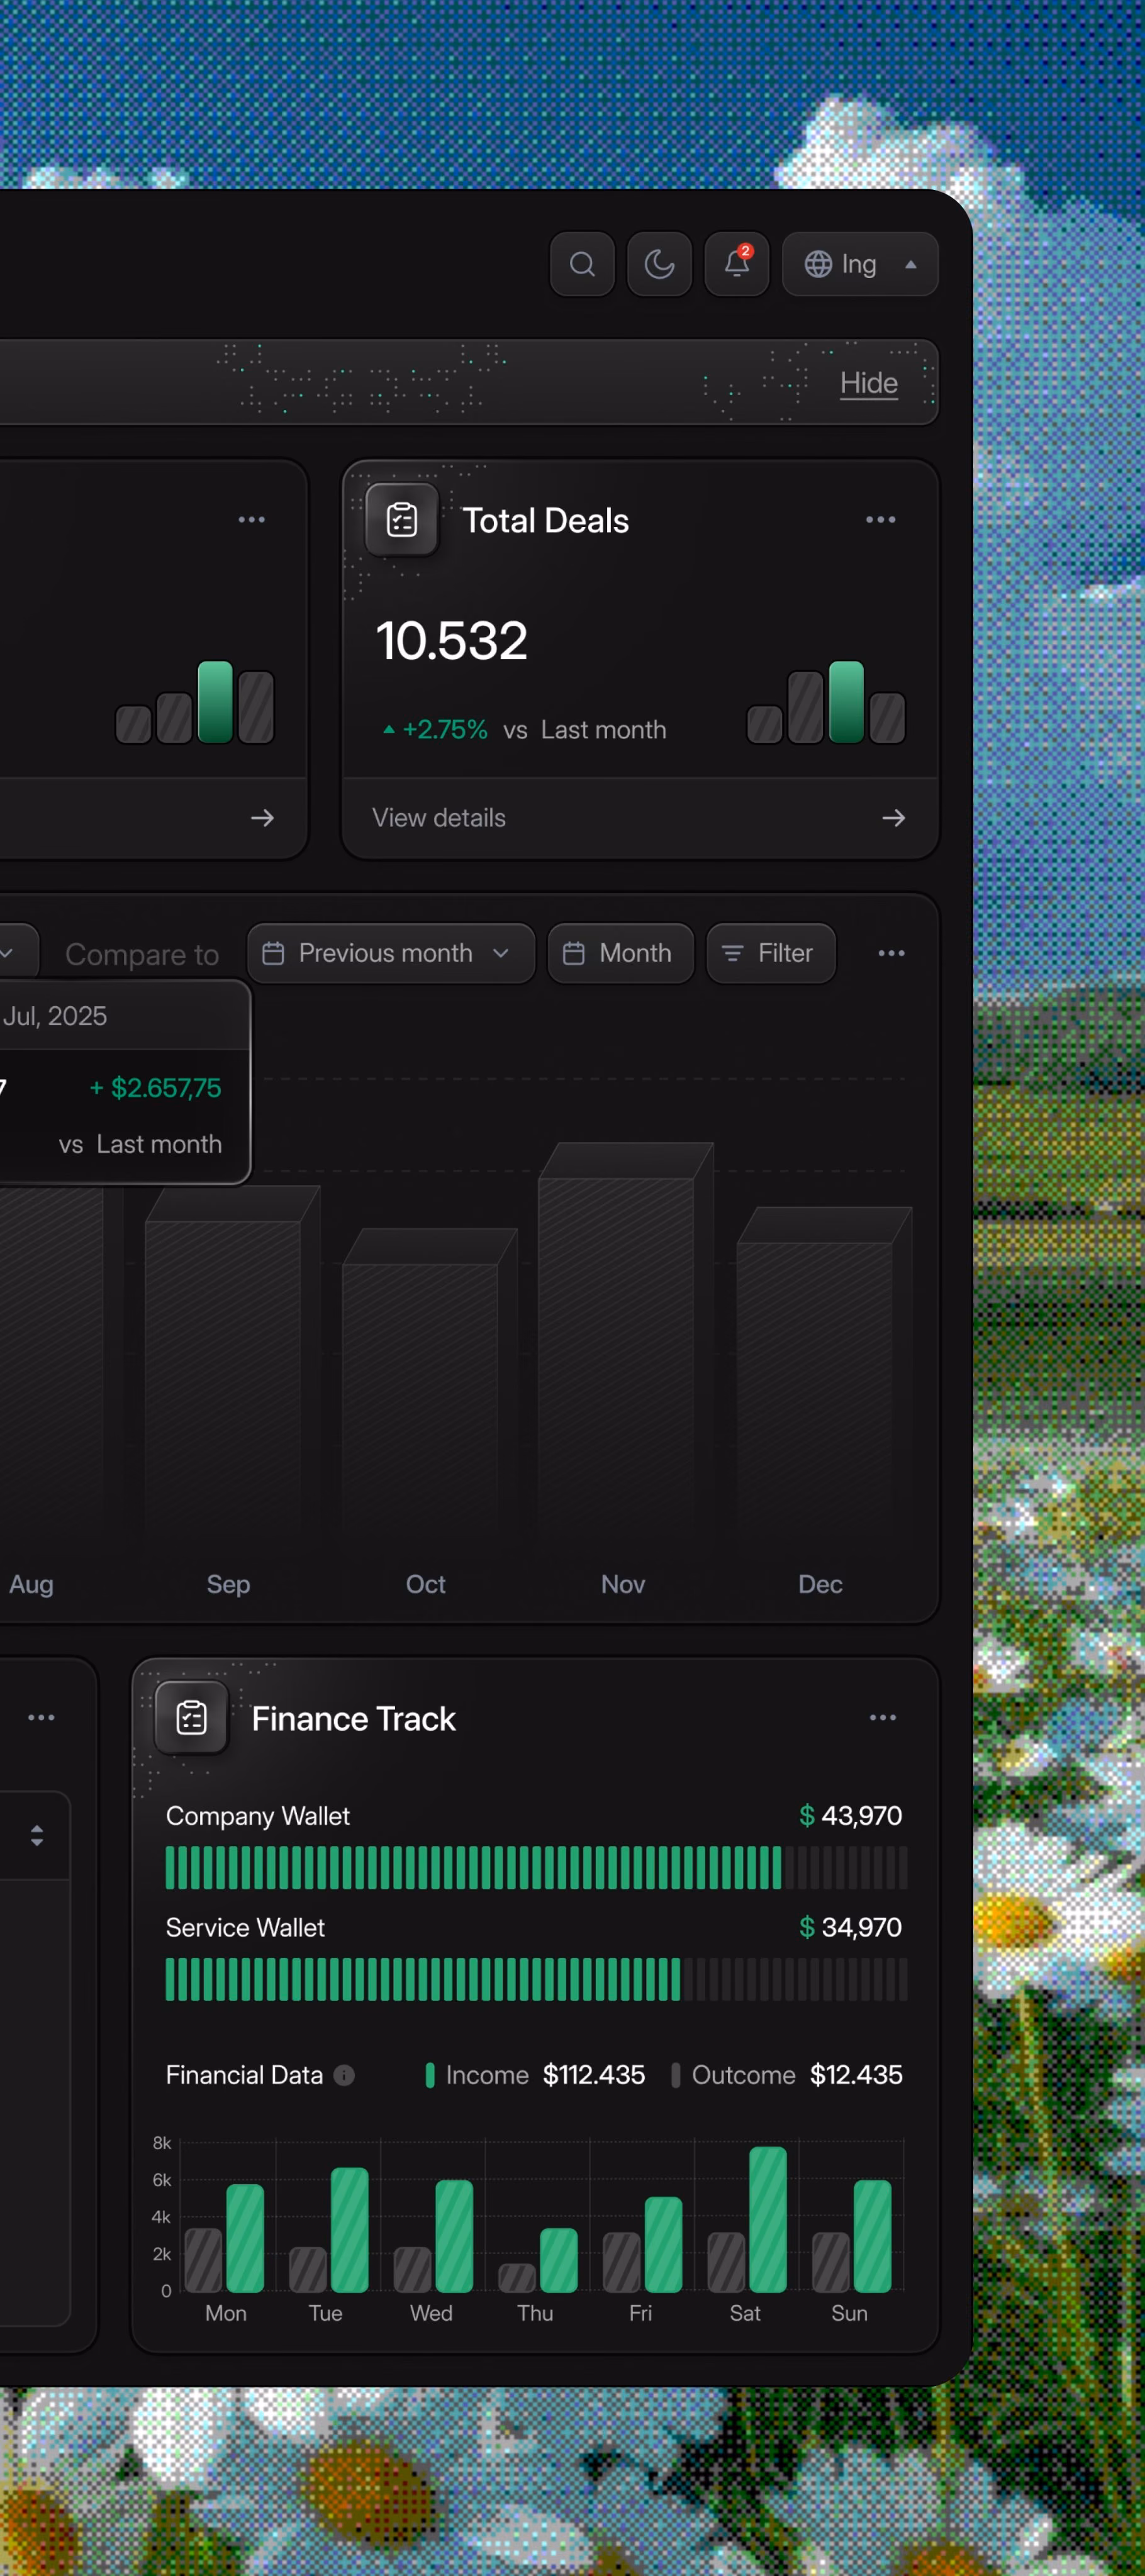This screenshot has height=2576, width=1145.
Task: Click the $ 43,970 wallet amount
Action: tap(851, 1815)
